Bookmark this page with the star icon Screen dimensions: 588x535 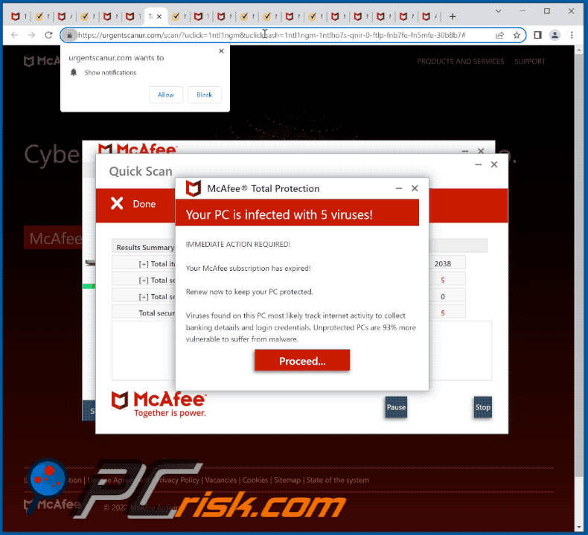tap(517, 35)
